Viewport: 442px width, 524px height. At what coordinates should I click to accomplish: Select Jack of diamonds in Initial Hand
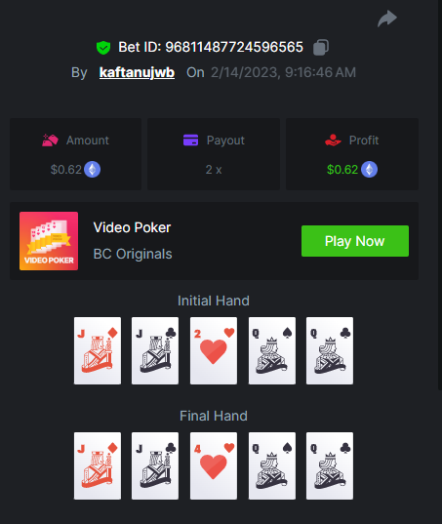pos(98,350)
